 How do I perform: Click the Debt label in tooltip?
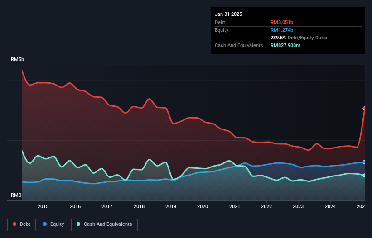(220, 22)
